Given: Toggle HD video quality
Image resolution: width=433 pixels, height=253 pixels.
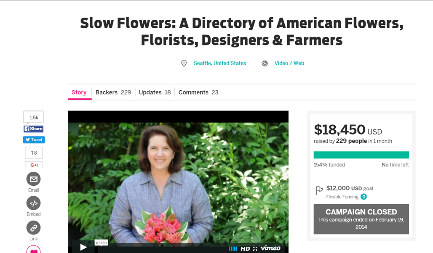Looking at the screenshot, I should [x=245, y=249].
